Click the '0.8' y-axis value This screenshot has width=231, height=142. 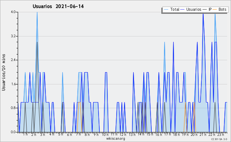pos(13,108)
